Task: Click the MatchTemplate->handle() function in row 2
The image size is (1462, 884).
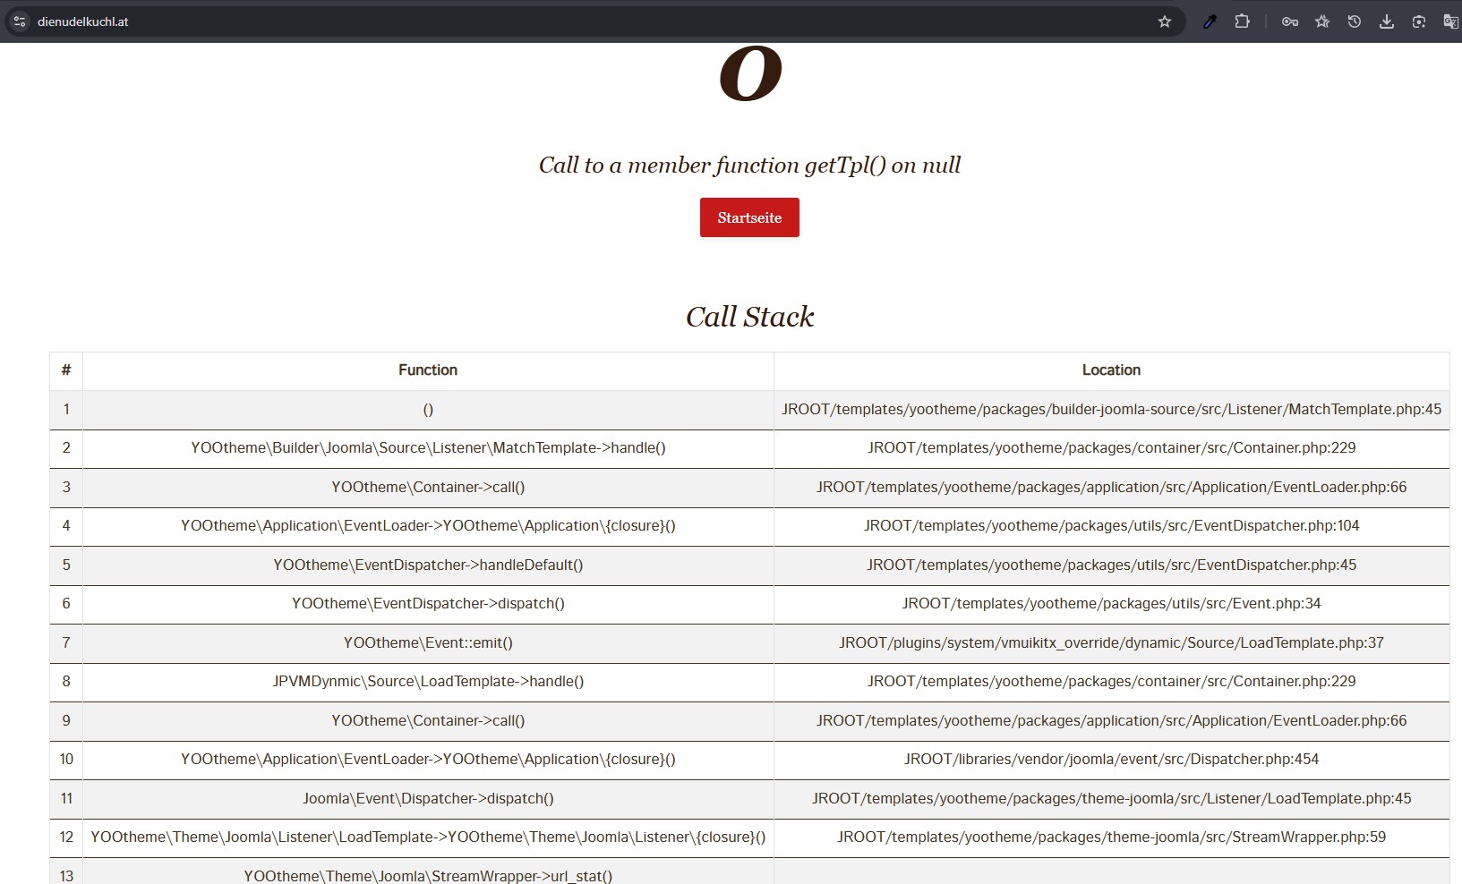Action: 428,447
